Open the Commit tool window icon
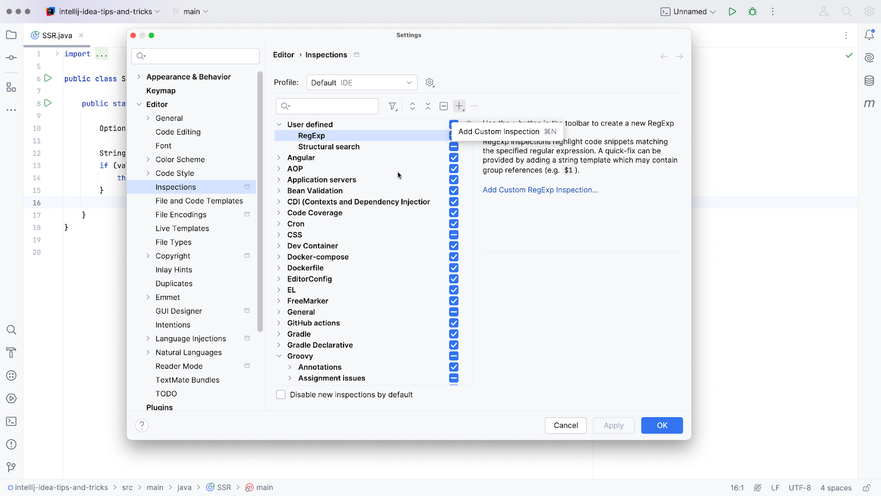This screenshot has height=496, width=881. point(11,58)
